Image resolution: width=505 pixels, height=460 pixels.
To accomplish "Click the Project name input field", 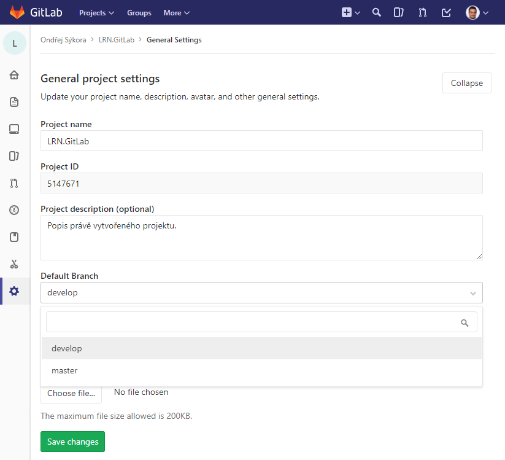I will [261, 141].
